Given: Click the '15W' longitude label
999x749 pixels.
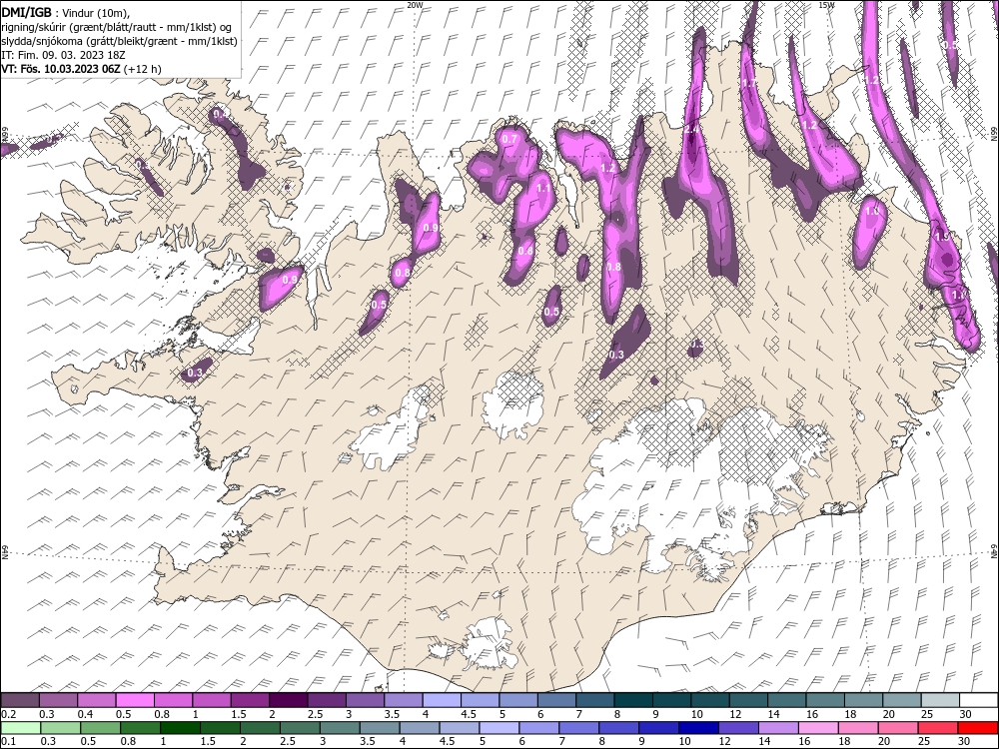Looking at the screenshot, I should pyautogui.click(x=827, y=4).
